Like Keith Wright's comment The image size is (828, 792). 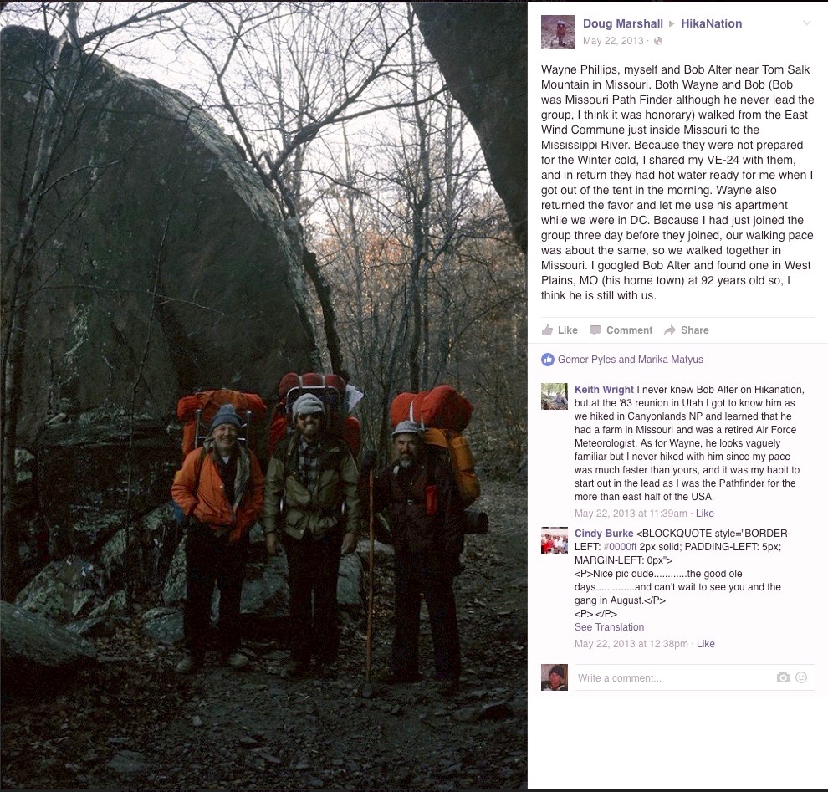click(704, 514)
